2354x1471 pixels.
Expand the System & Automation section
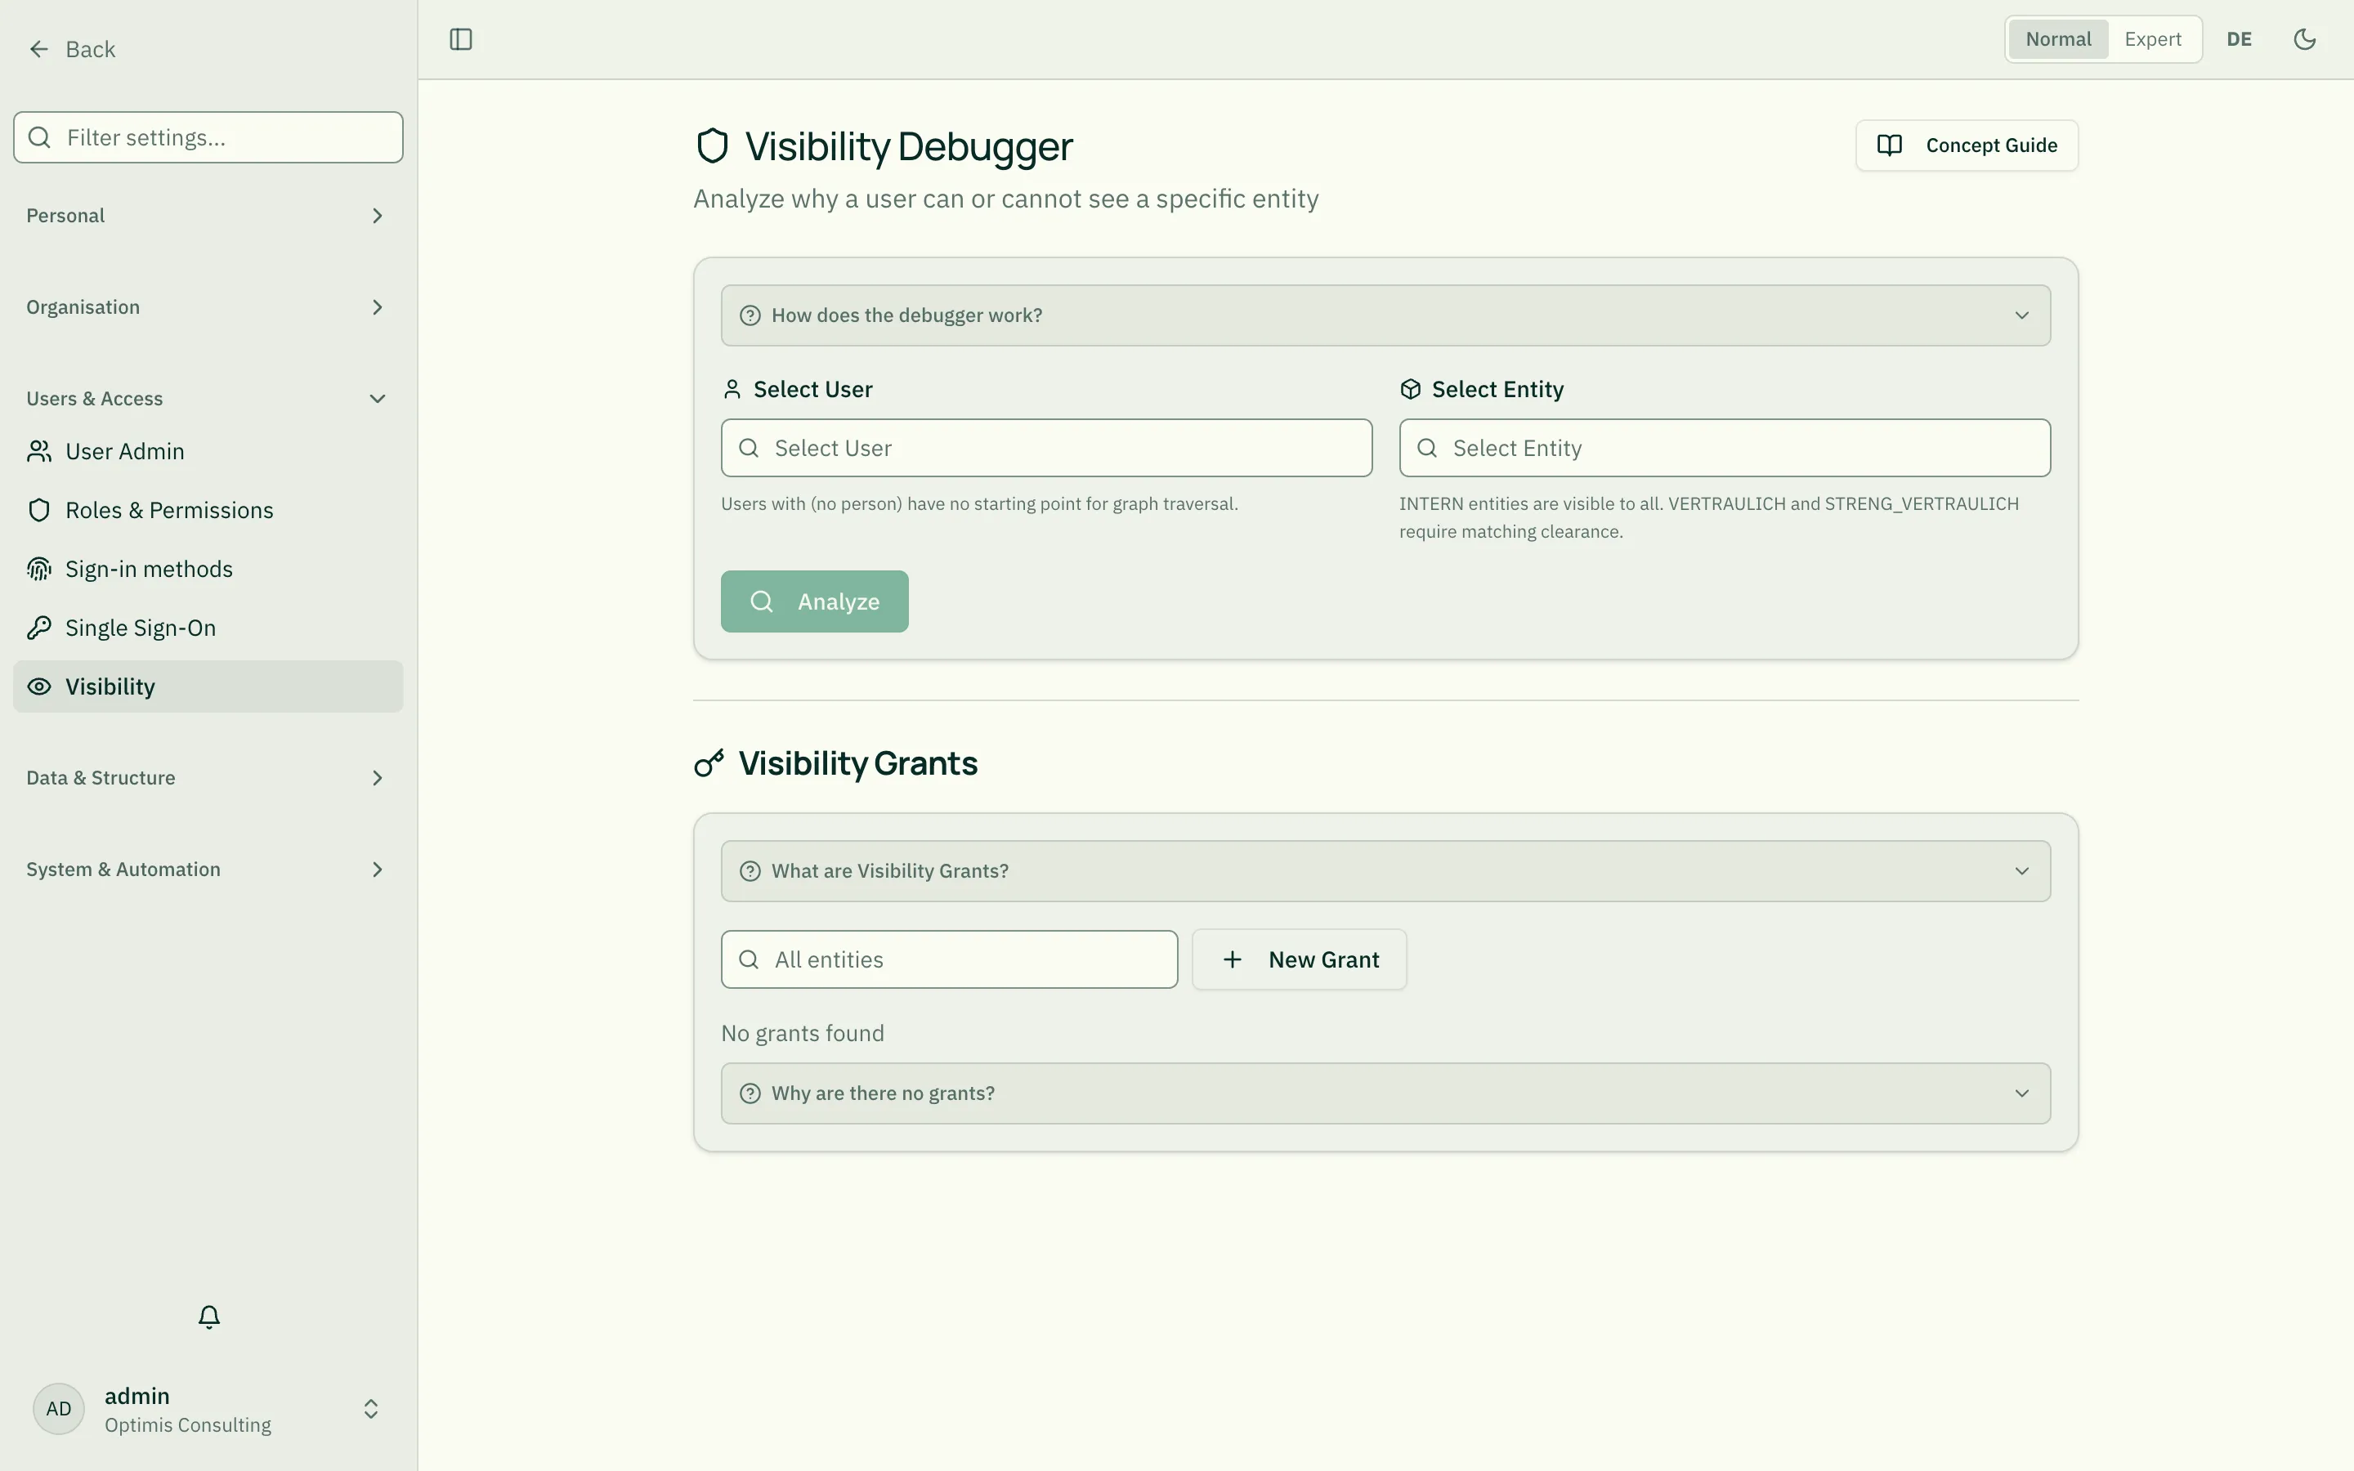click(x=207, y=870)
